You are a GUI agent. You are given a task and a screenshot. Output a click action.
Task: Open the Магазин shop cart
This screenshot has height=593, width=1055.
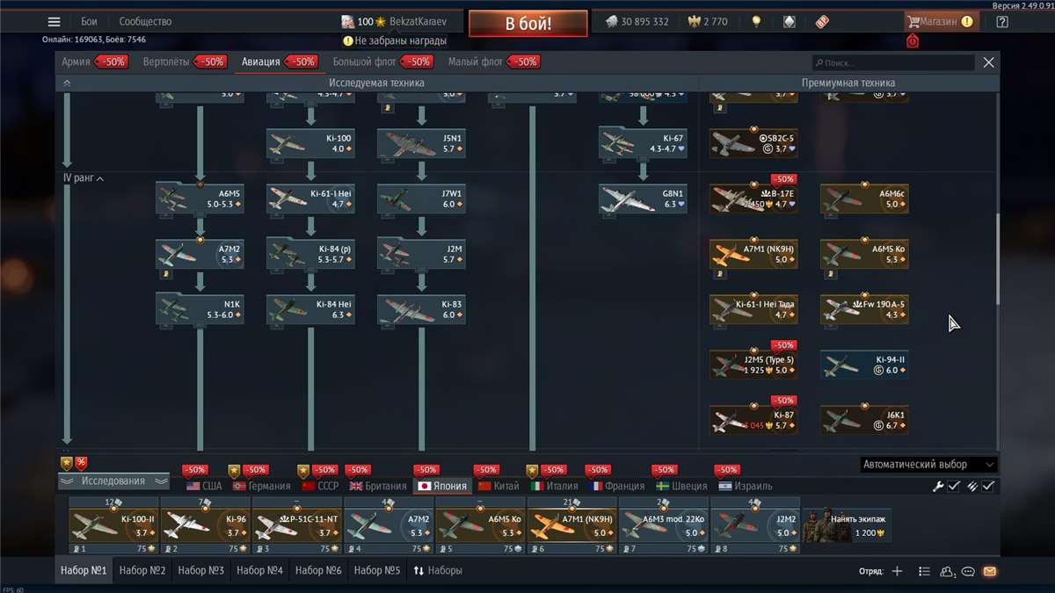click(x=938, y=20)
